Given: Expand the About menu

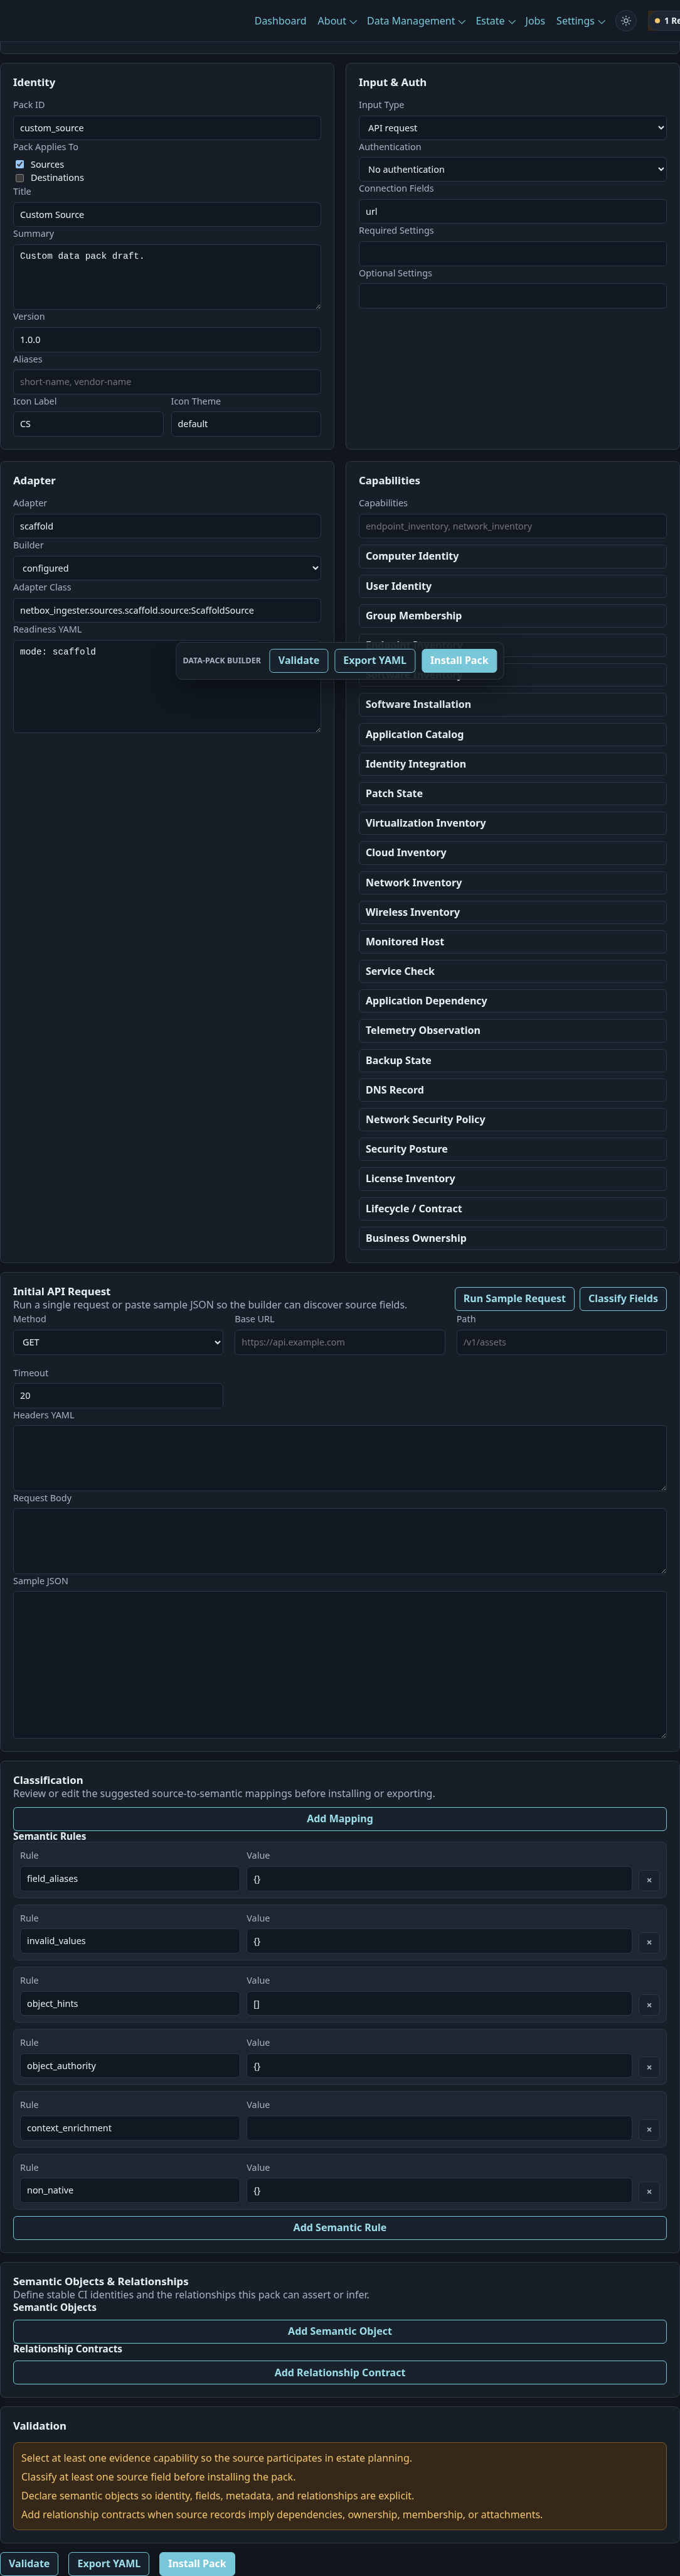Looking at the screenshot, I should 336,21.
